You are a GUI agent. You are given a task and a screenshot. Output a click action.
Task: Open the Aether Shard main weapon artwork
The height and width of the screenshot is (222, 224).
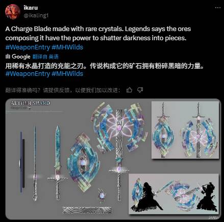point(113,159)
